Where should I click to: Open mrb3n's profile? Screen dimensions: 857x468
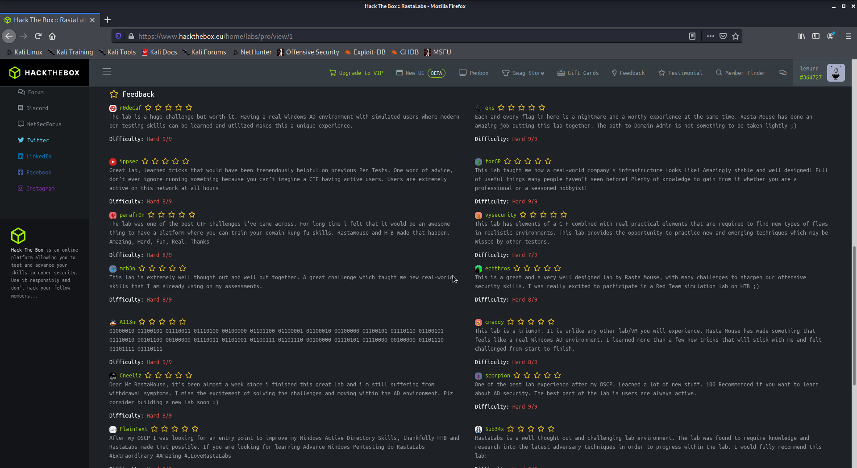pyautogui.click(x=127, y=269)
